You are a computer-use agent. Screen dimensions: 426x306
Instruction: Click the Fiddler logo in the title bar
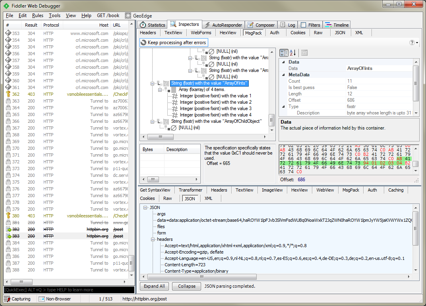(6, 6)
